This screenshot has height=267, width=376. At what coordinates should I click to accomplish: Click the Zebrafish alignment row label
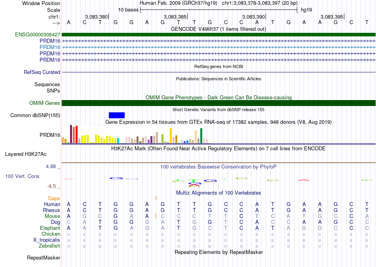[x=49, y=246]
